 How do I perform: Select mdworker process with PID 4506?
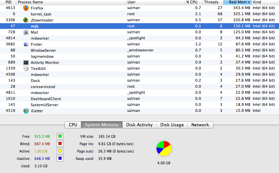[x=140, y=75]
